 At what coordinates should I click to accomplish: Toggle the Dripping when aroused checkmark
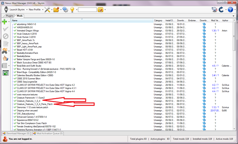tap(15, 110)
